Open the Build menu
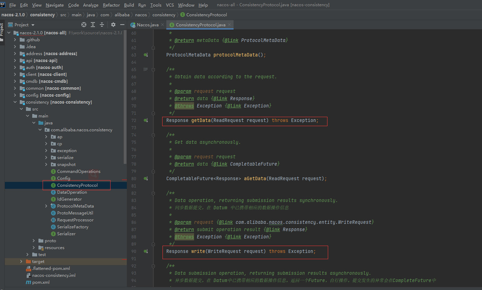Viewport: 482px width, 290px height. (x=129, y=5)
